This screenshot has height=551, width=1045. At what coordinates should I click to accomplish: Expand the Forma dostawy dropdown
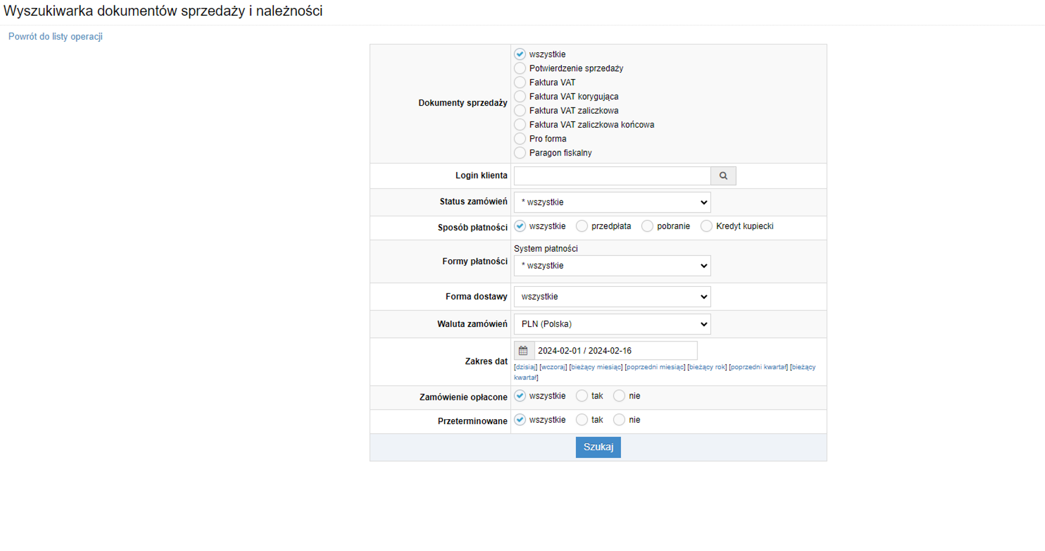tap(612, 296)
